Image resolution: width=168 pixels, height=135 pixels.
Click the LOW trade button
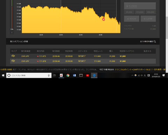point(148,19)
